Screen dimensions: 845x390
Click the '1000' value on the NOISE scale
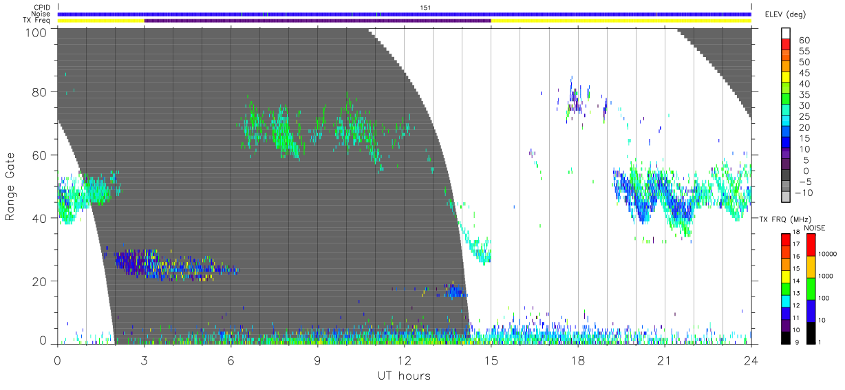click(826, 277)
